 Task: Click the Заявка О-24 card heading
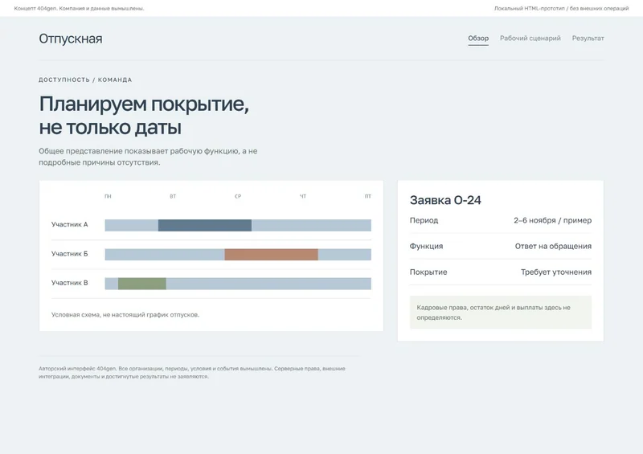(x=445, y=200)
